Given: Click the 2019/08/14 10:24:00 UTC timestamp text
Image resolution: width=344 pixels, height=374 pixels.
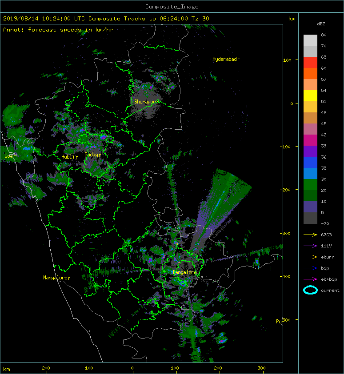Looking at the screenshot, I should coord(44,19).
